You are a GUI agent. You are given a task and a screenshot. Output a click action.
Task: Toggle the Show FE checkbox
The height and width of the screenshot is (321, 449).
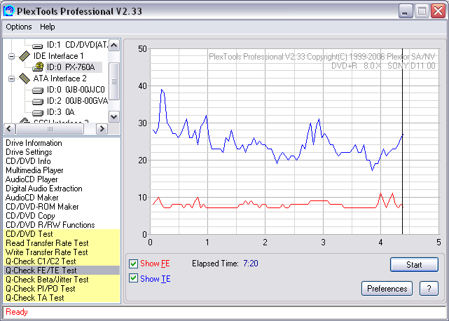pos(133,264)
